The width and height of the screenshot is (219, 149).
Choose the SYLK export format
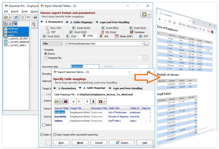coord(71,36)
